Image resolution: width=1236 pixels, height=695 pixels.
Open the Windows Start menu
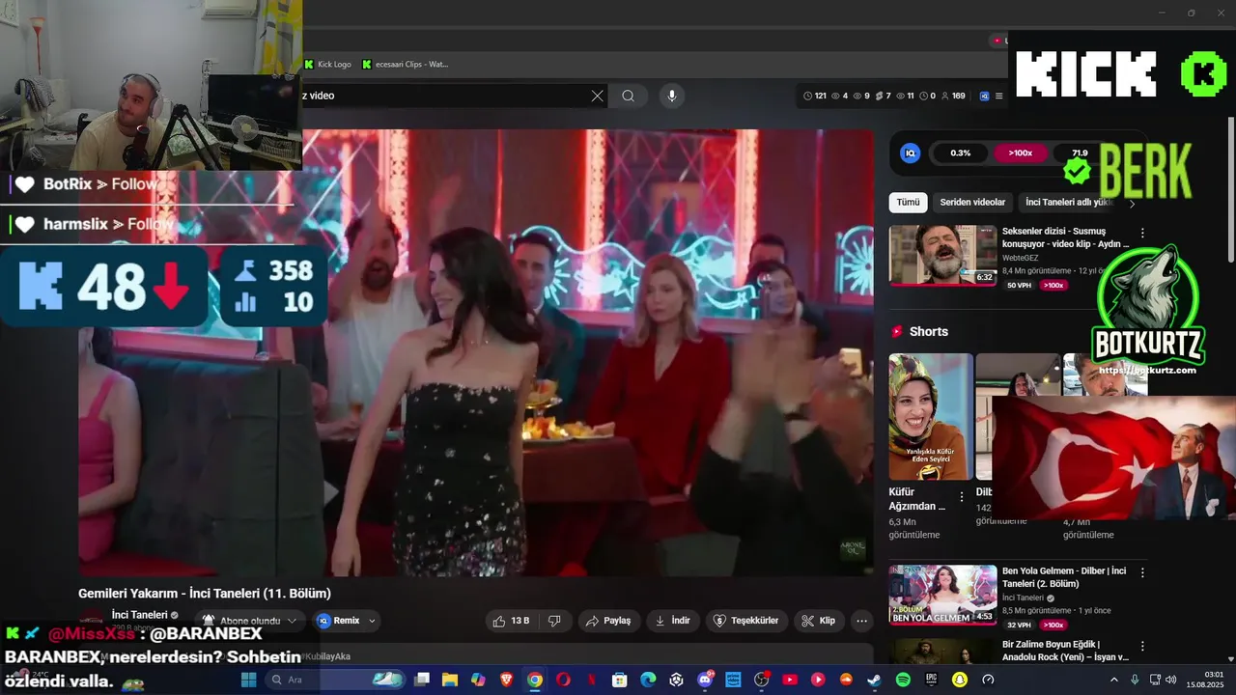coord(248,680)
